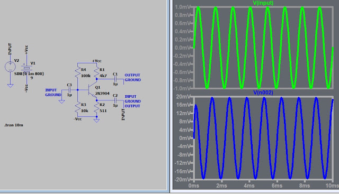Select resistor R3 10k symbol

tap(78, 107)
